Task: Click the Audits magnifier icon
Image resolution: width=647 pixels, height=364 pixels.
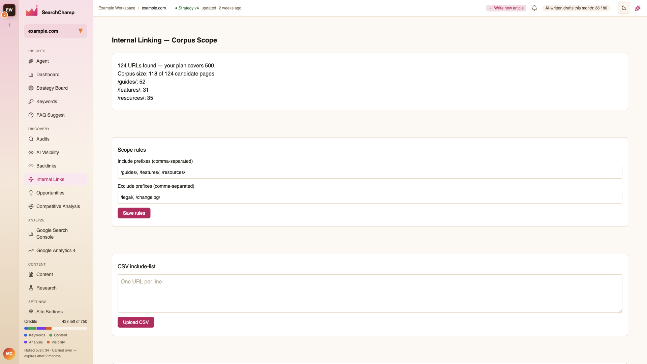Action: pyautogui.click(x=31, y=139)
